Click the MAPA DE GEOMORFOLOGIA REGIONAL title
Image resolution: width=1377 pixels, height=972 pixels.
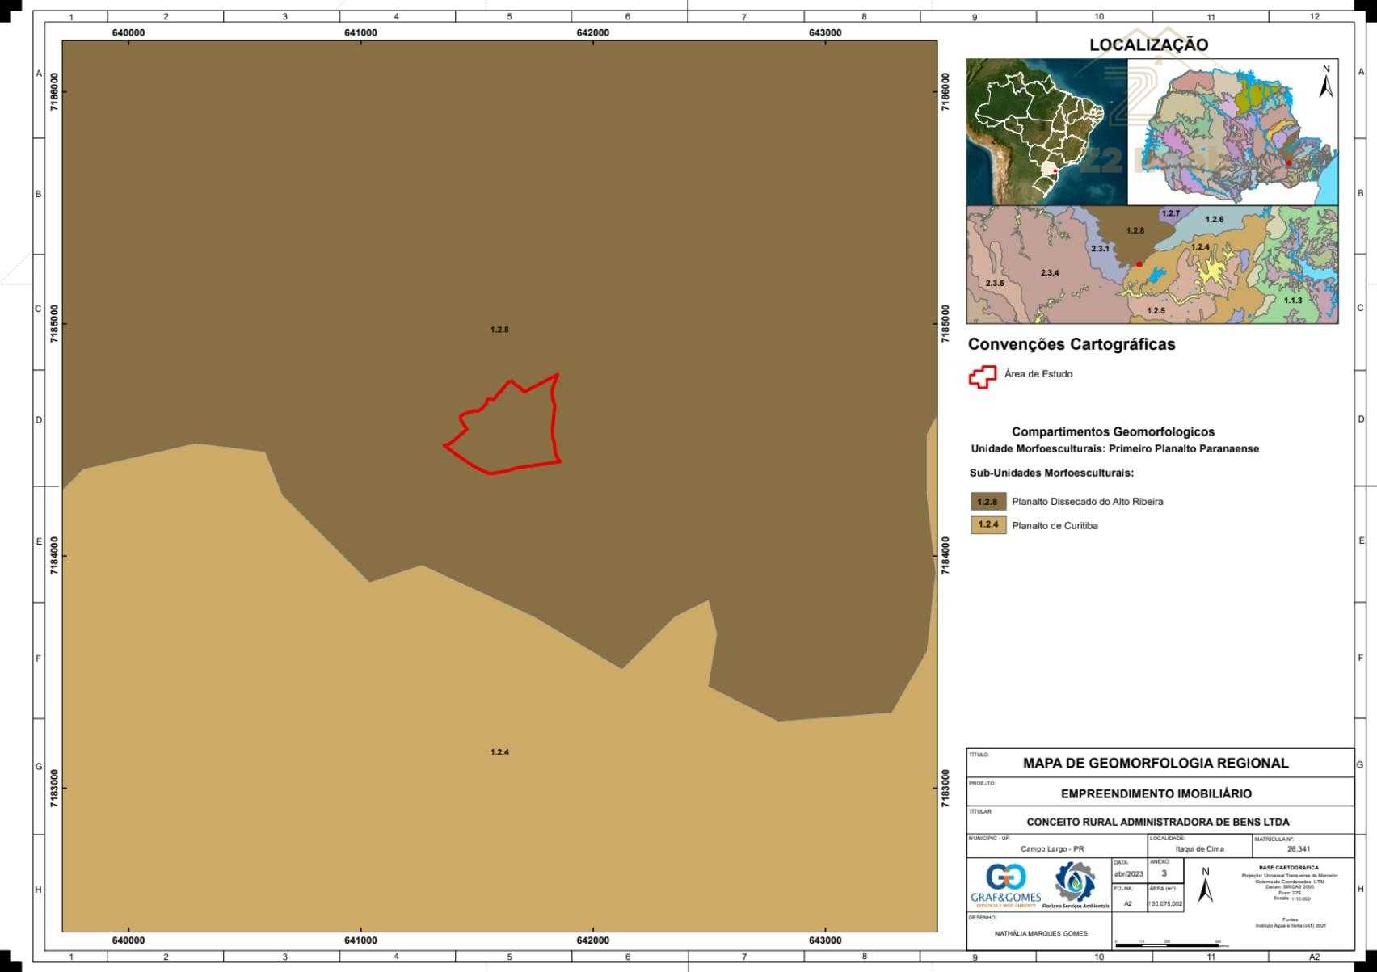click(1156, 763)
